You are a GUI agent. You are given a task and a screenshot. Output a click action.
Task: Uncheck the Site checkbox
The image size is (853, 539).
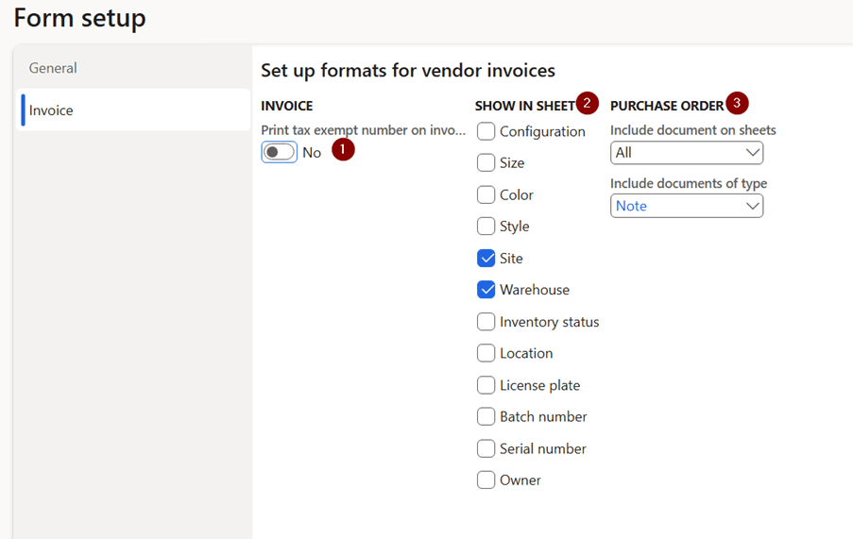(x=486, y=258)
